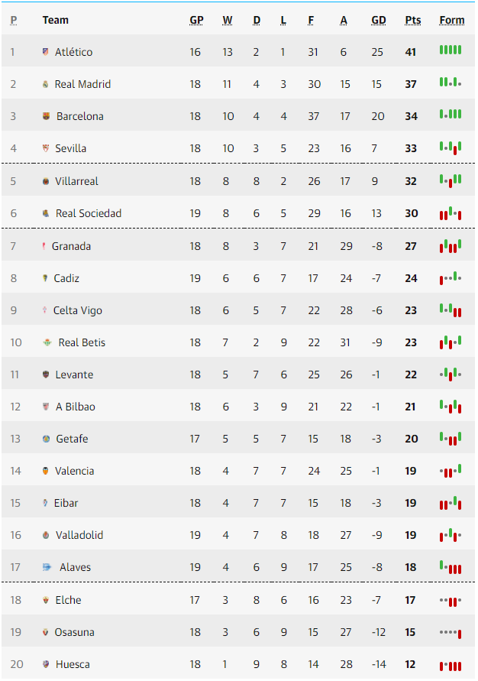478x681 pixels.
Task: Click the GP column header
Action: (196, 21)
